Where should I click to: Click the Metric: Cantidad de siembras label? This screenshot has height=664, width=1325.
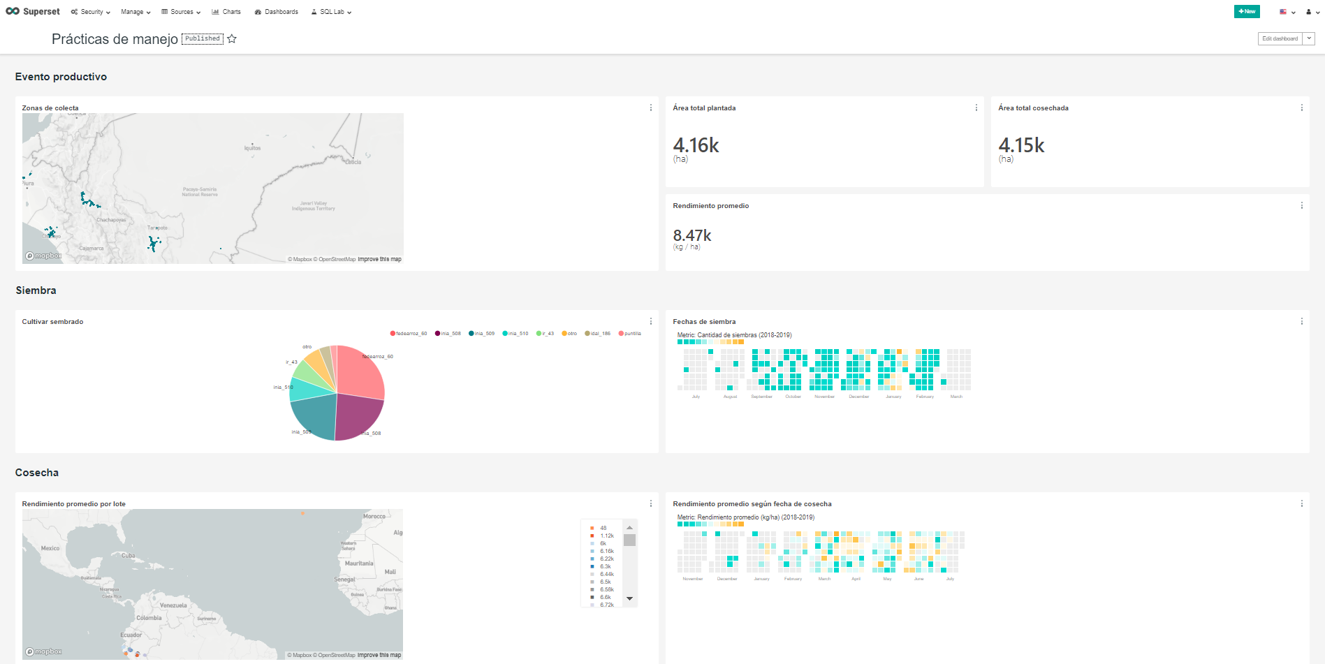click(734, 335)
